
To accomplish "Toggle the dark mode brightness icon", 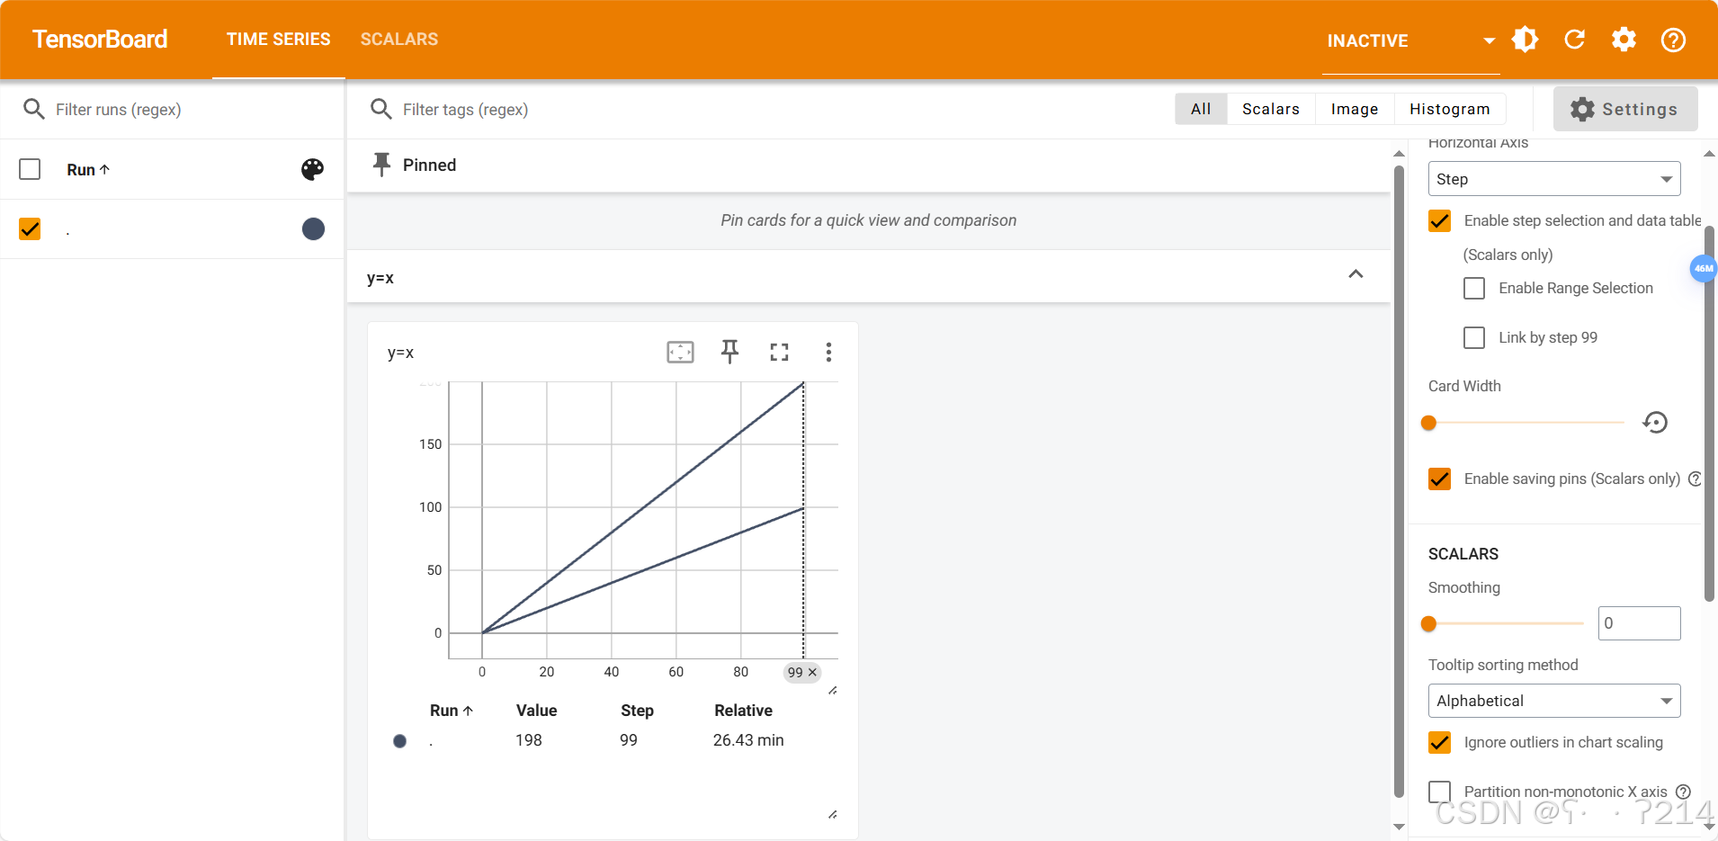I will click(x=1526, y=40).
